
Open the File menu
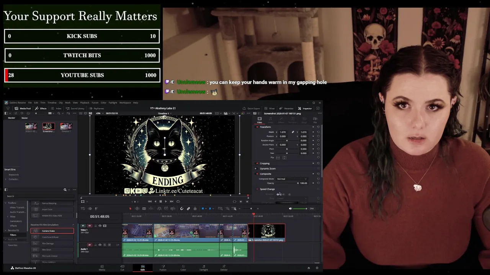[x=30, y=103]
